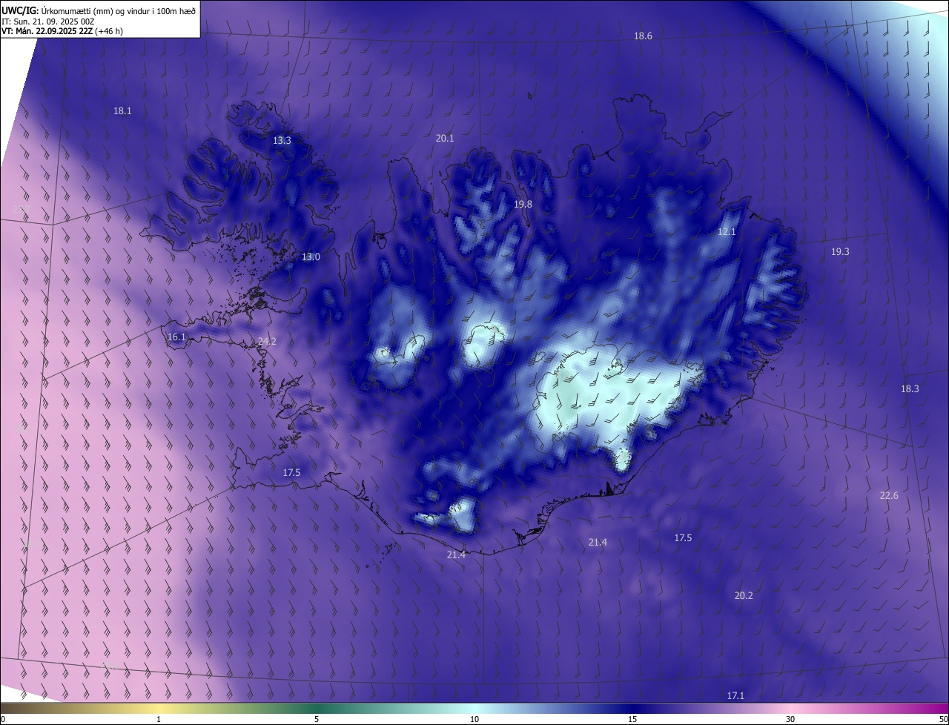
Task: Click the 22.6 value label
Action: [x=889, y=496]
